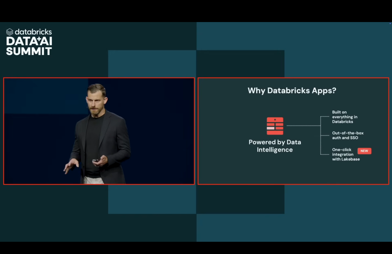The width and height of the screenshot is (392, 254).
Task: Click the 'databricks' wordmark text
Action: click(33, 32)
